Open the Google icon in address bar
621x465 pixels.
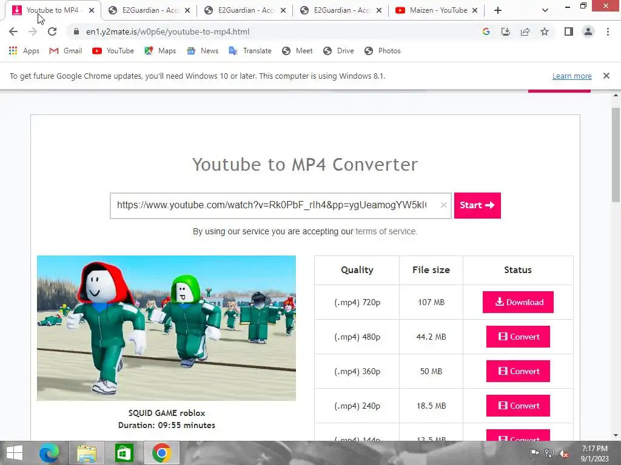click(486, 31)
